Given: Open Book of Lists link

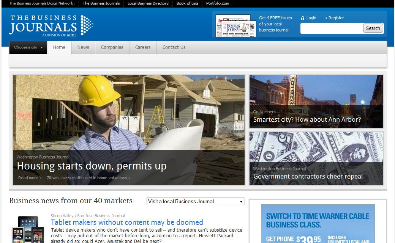Looking at the screenshot, I should (x=187, y=3).
